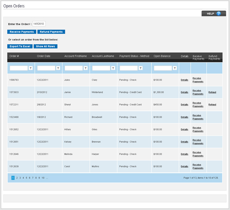Open Details for order 1523490
The width and height of the screenshot is (230, 210).
(184, 117)
